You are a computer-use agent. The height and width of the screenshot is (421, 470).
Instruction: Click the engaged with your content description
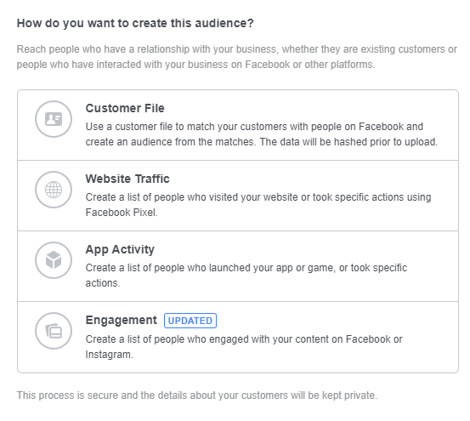244,347
